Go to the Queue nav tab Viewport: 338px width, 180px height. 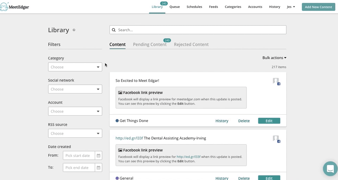coord(175,7)
